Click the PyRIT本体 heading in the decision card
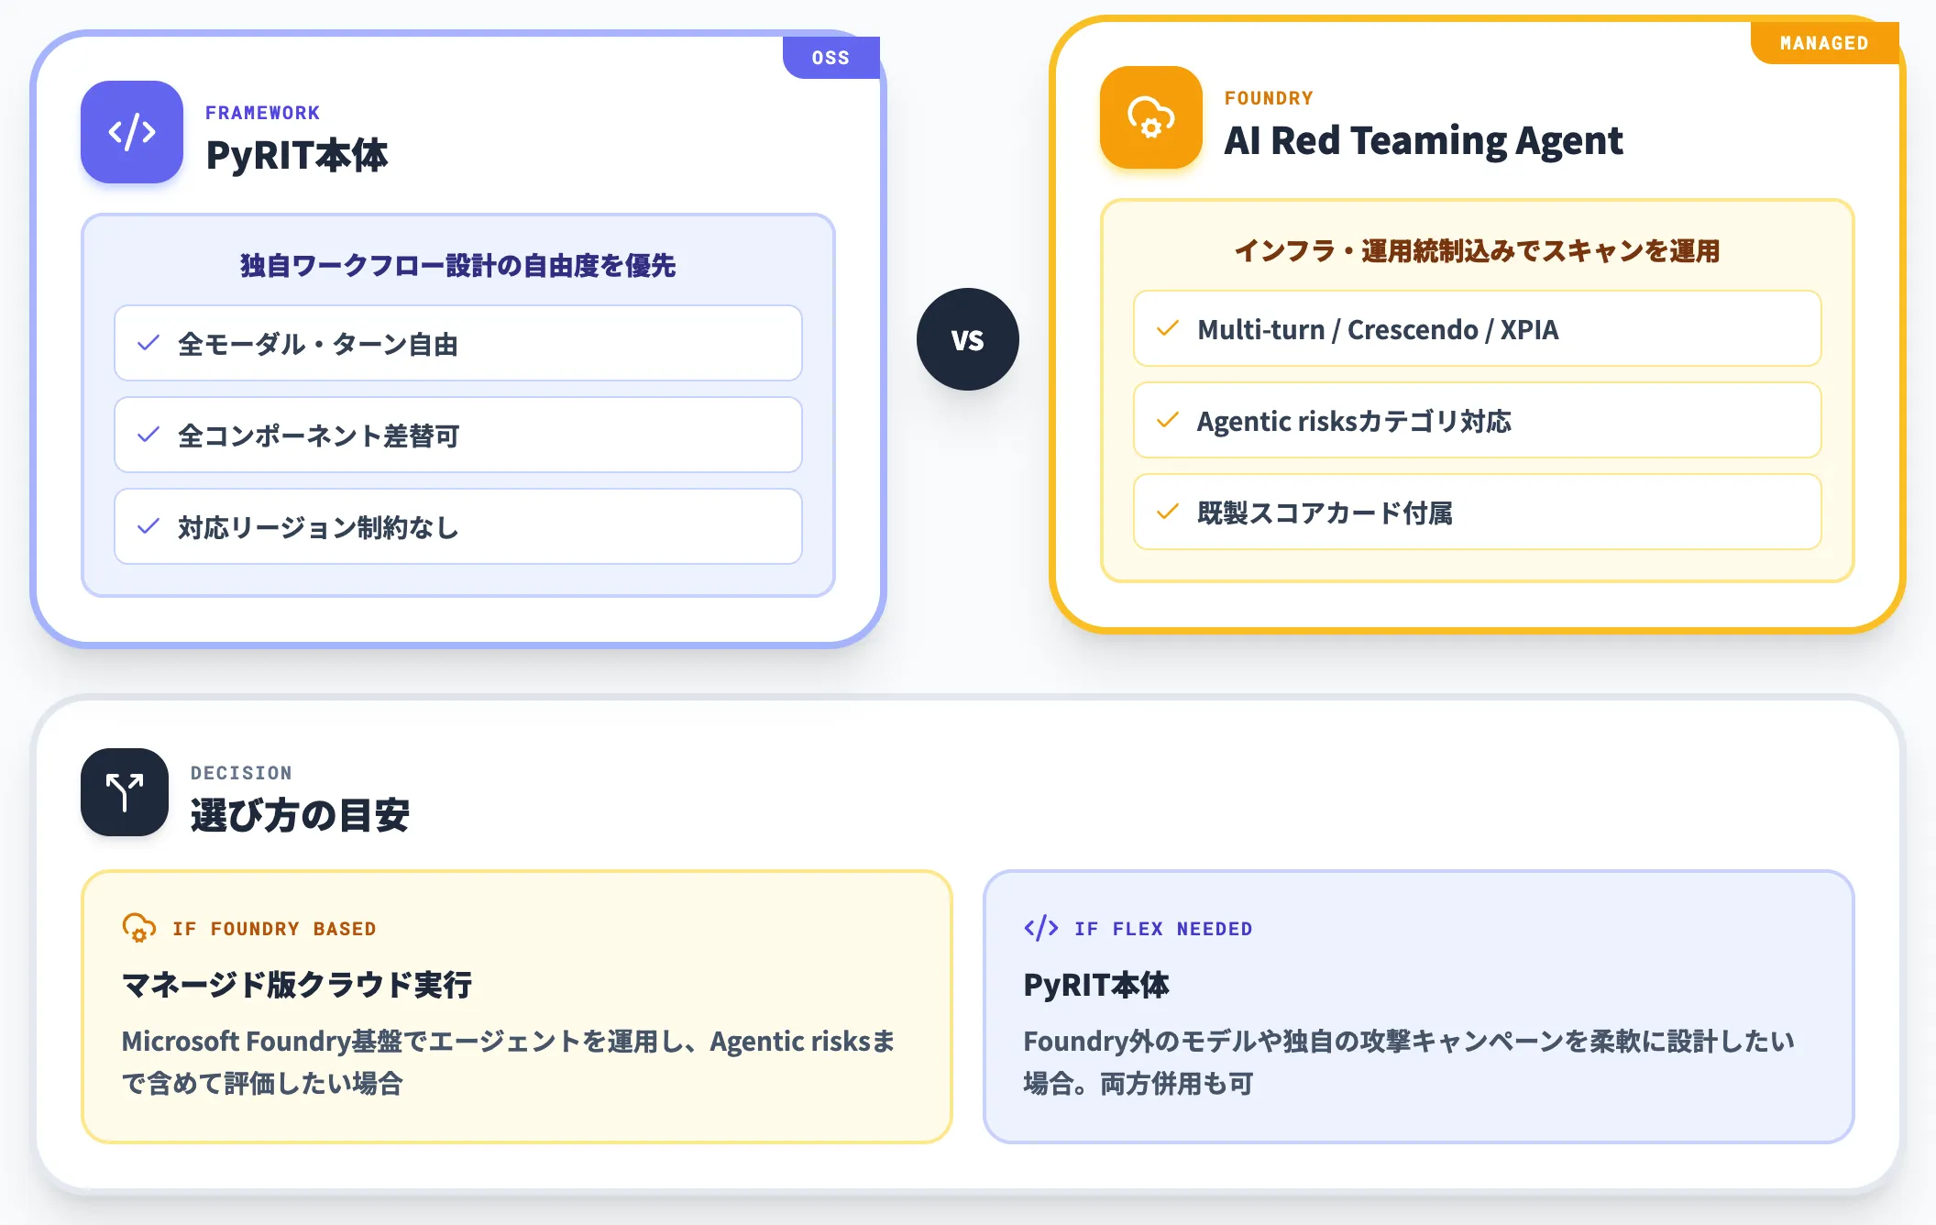The width and height of the screenshot is (1936, 1225). pos(1096,985)
